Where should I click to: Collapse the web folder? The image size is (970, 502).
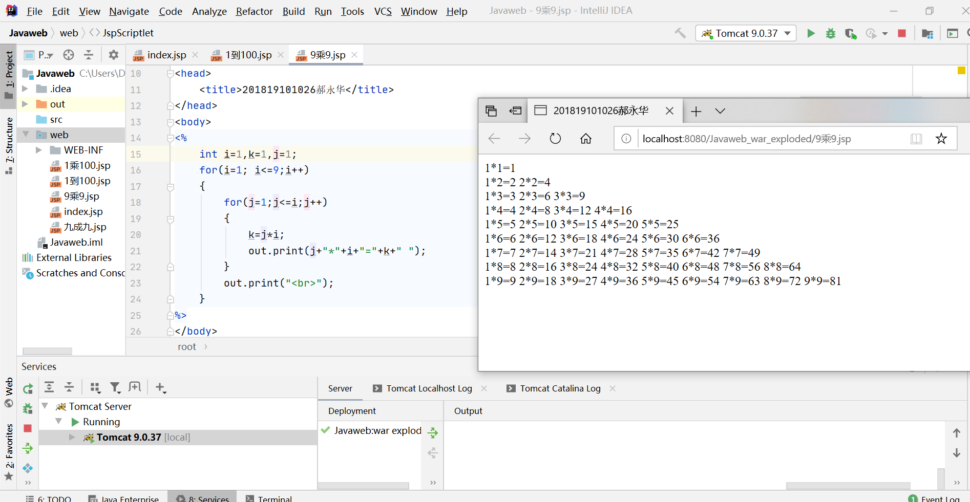[25, 135]
